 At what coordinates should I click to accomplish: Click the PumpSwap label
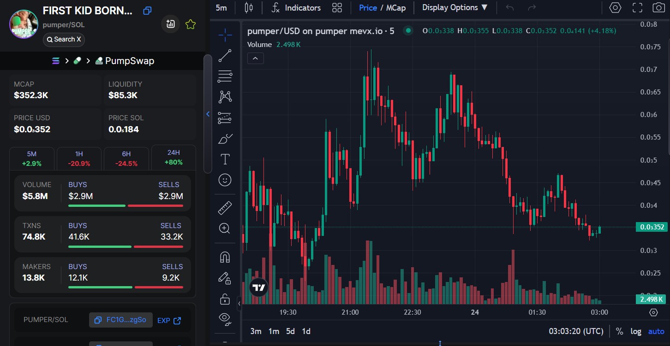click(130, 61)
